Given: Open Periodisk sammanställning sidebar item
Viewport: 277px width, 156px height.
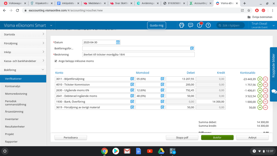Looking at the screenshot, I should 16,103.
